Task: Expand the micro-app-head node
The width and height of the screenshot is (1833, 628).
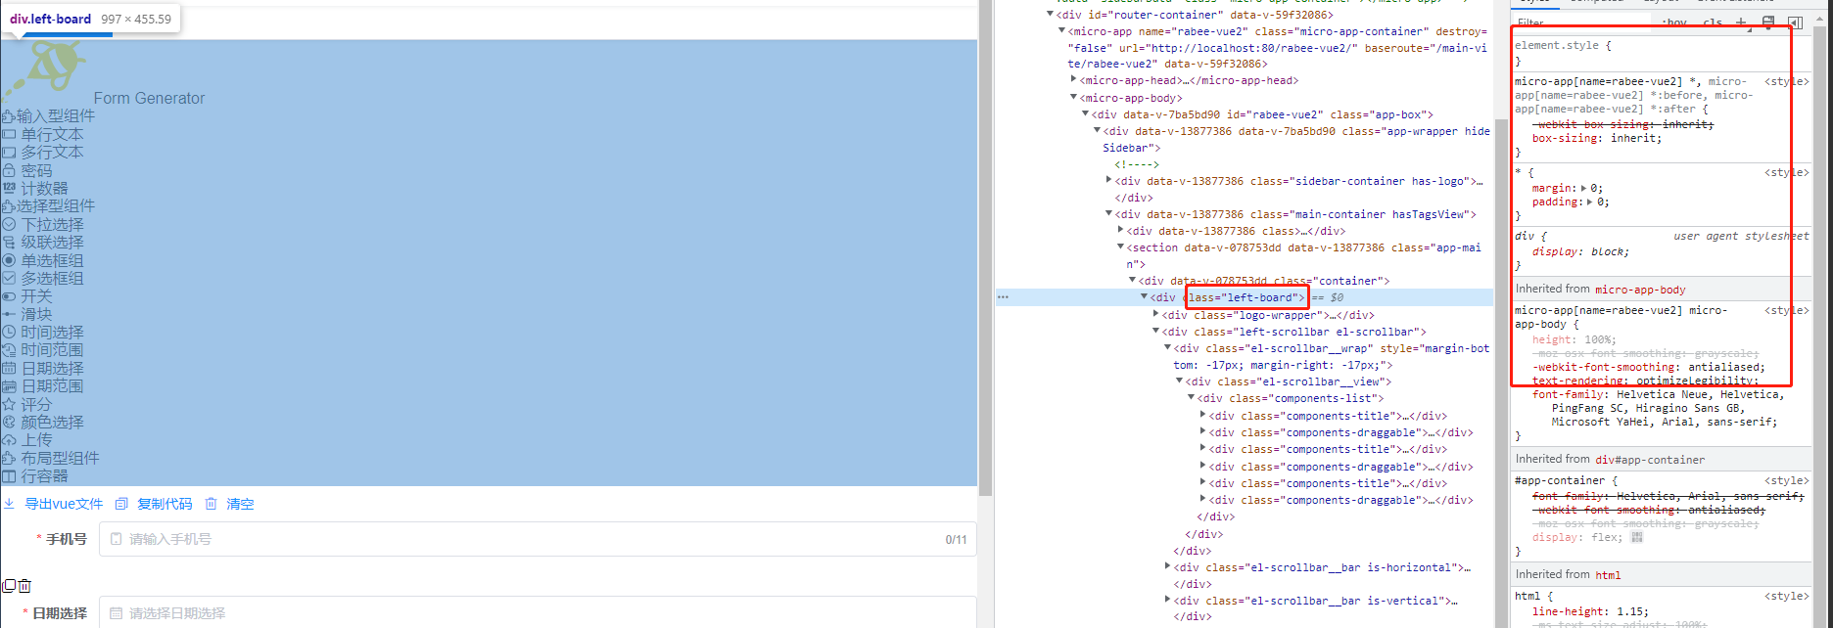Action: [1073, 80]
